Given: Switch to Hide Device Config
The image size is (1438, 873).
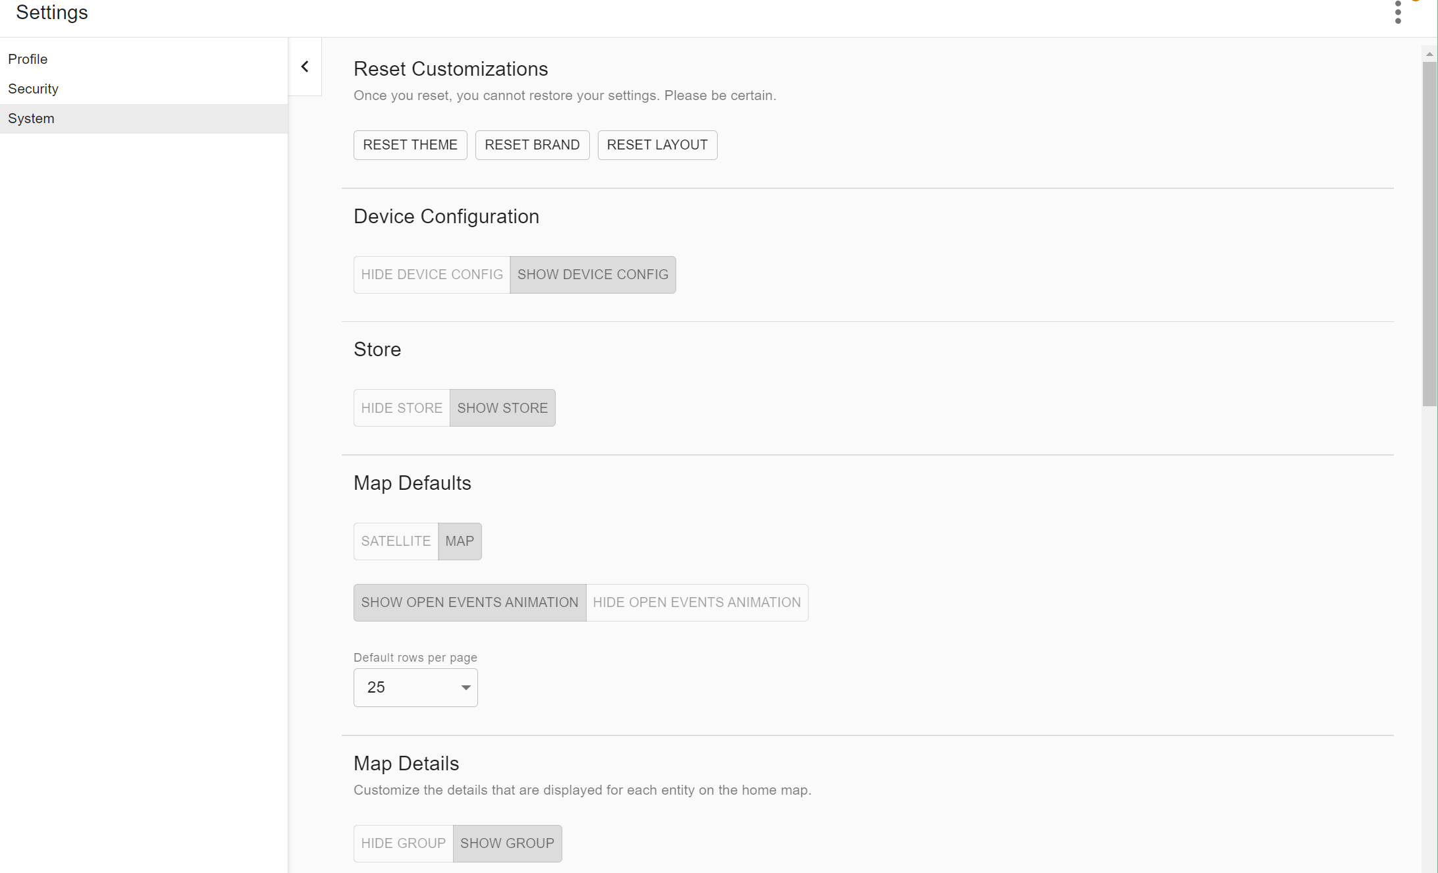Looking at the screenshot, I should pyautogui.click(x=431, y=275).
